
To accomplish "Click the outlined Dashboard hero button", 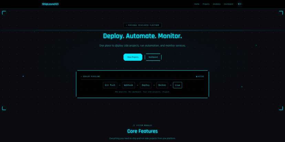I will [x=153, y=57].
